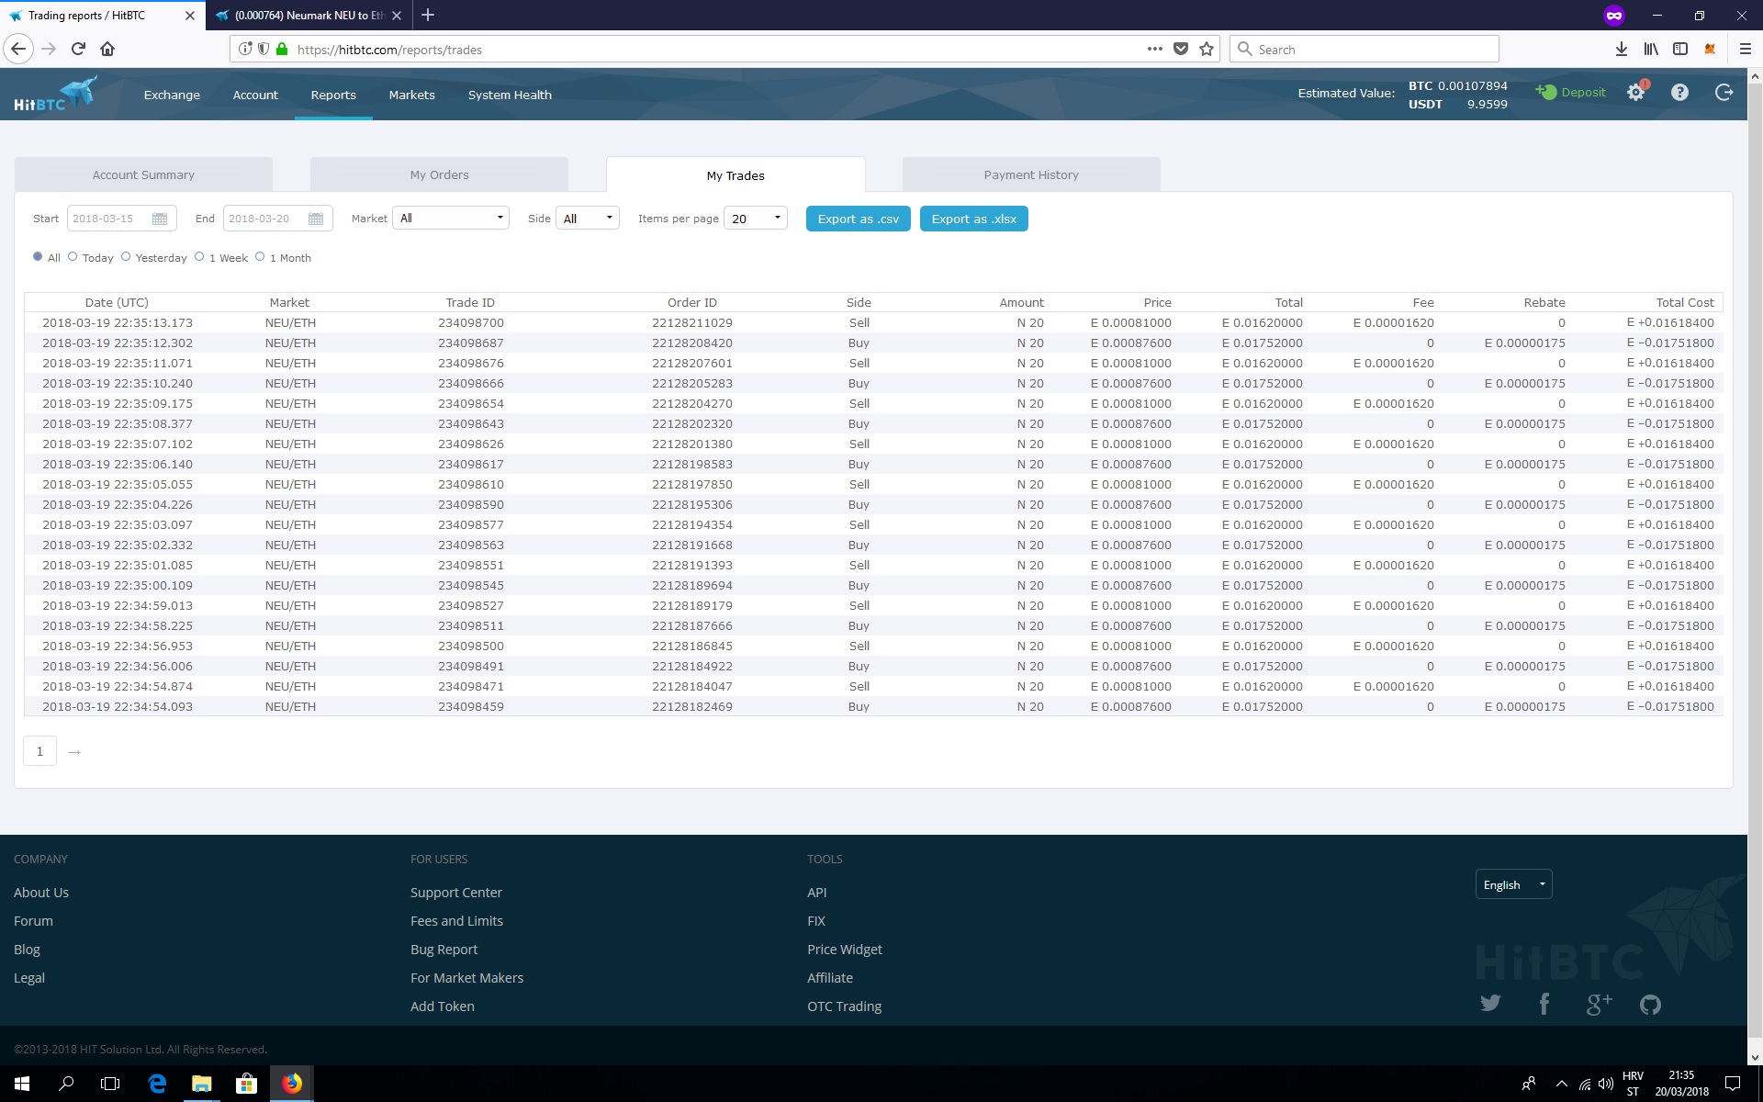Click the logout icon in header
1763x1102 pixels.
click(x=1724, y=92)
